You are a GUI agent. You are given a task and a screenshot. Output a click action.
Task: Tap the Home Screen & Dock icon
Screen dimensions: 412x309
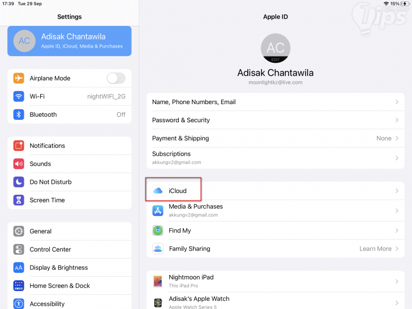pos(19,286)
